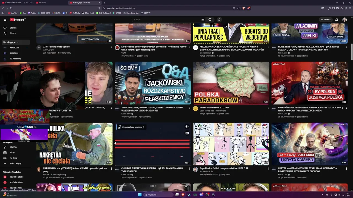Click the Zawiera płatną promocję notice

coord(131,127)
